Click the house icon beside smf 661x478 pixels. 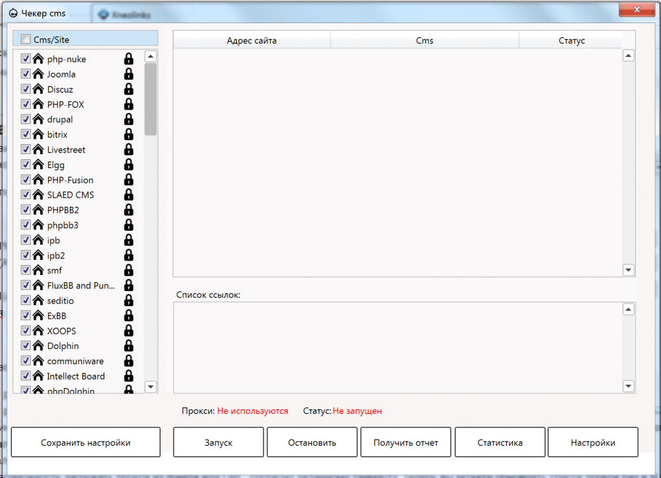[x=38, y=270]
